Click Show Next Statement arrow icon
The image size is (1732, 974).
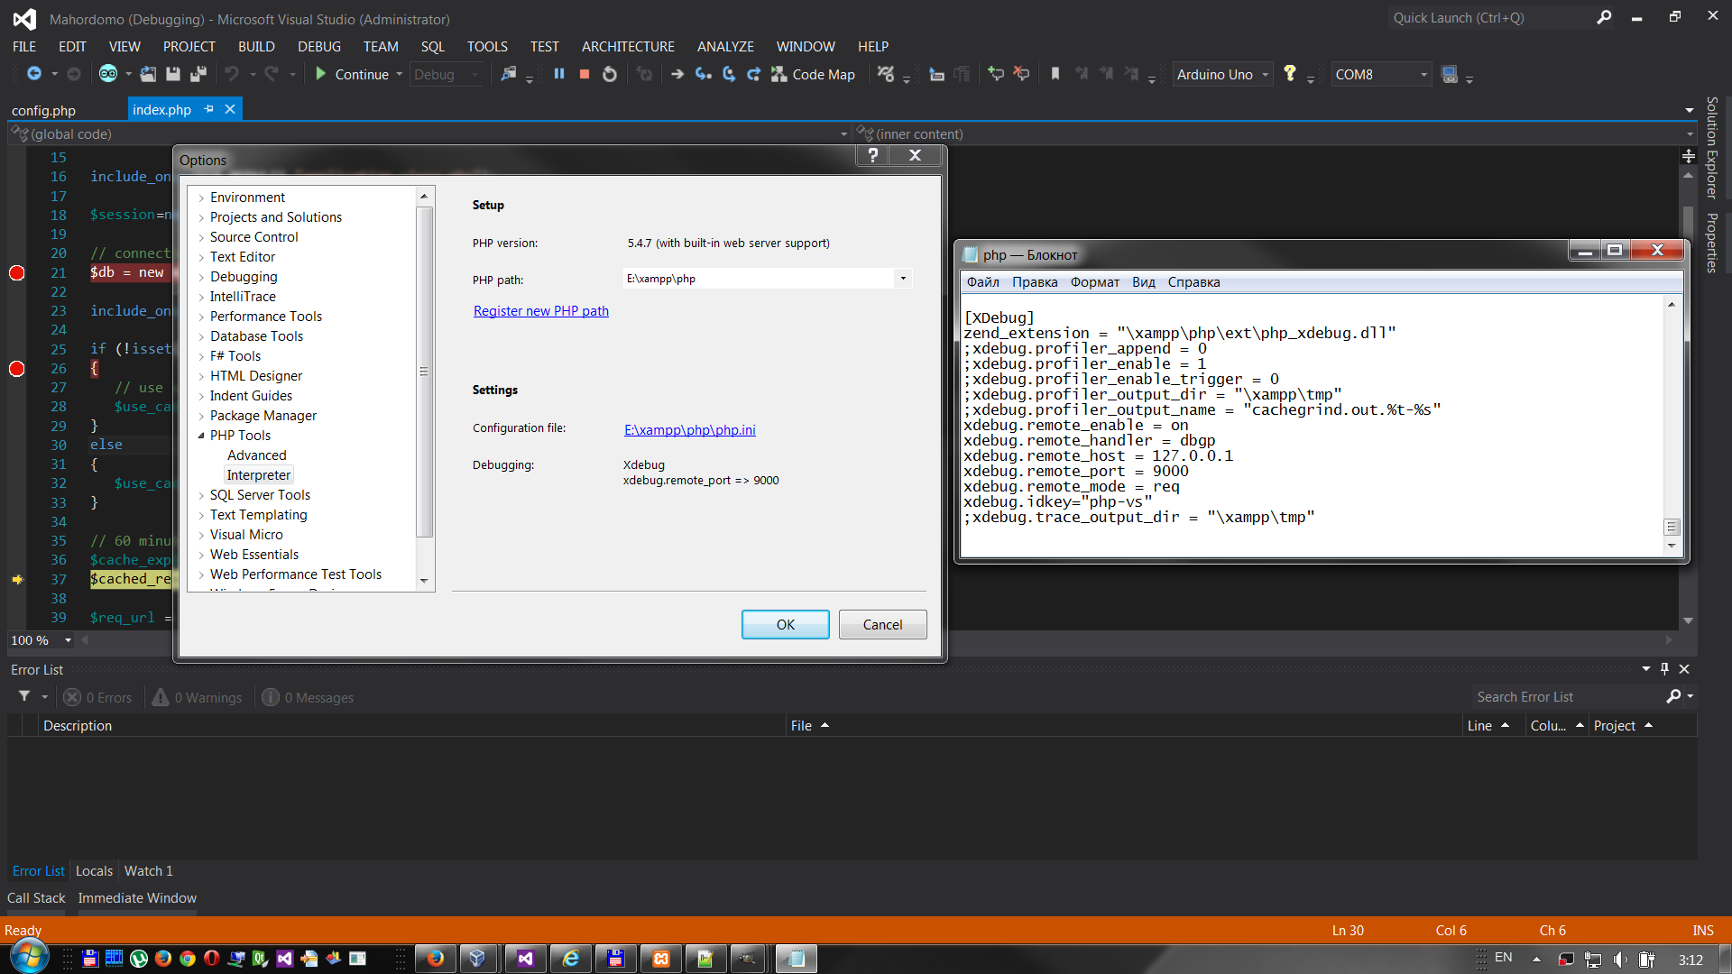(677, 74)
